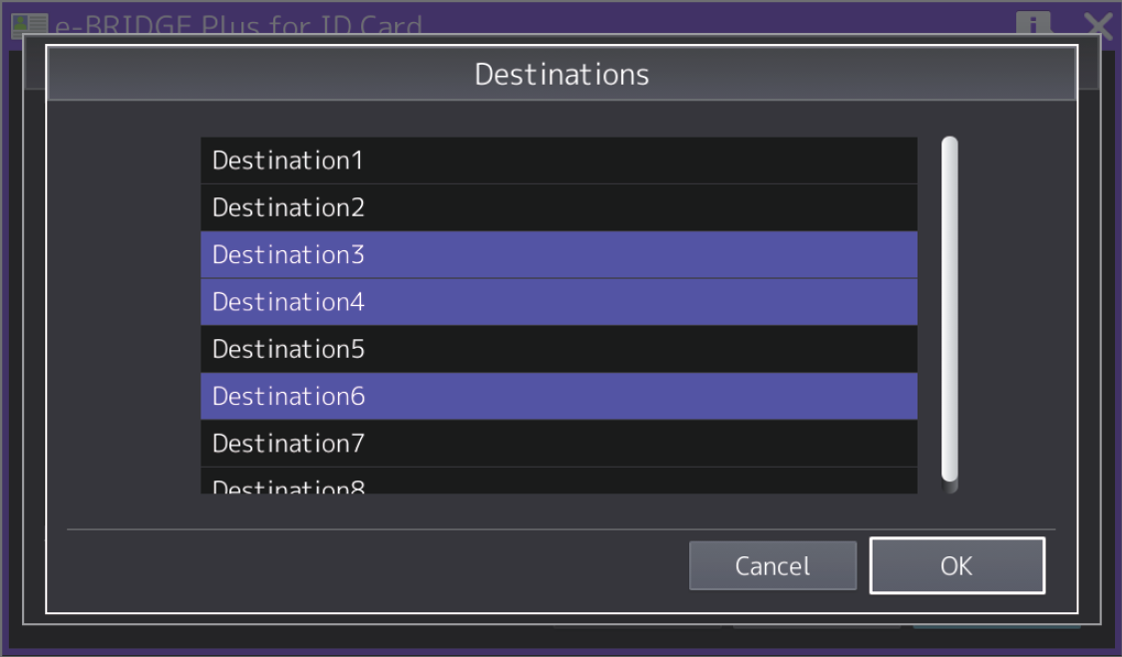Click the obscured gray button at bottom center
1122x657 pixels.
click(x=637, y=626)
